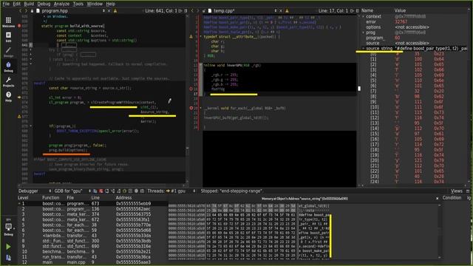This screenshot has width=473, height=266.
Task: Click Views button in debugger toolbar
Action: [x=457, y=191]
